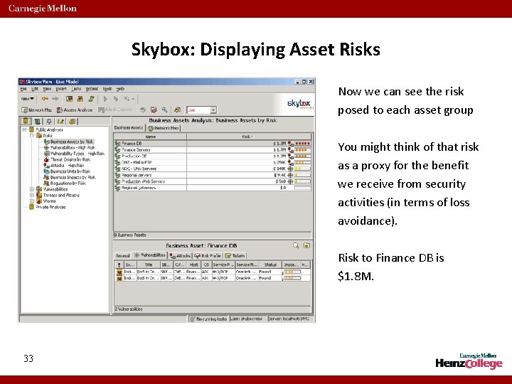Open the View menu
512x384 pixels.
[47, 89]
